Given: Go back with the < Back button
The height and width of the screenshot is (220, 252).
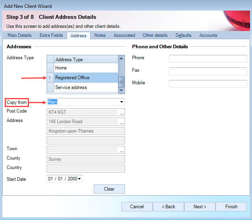Looking at the screenshot, I should click(x=168, y=207).
